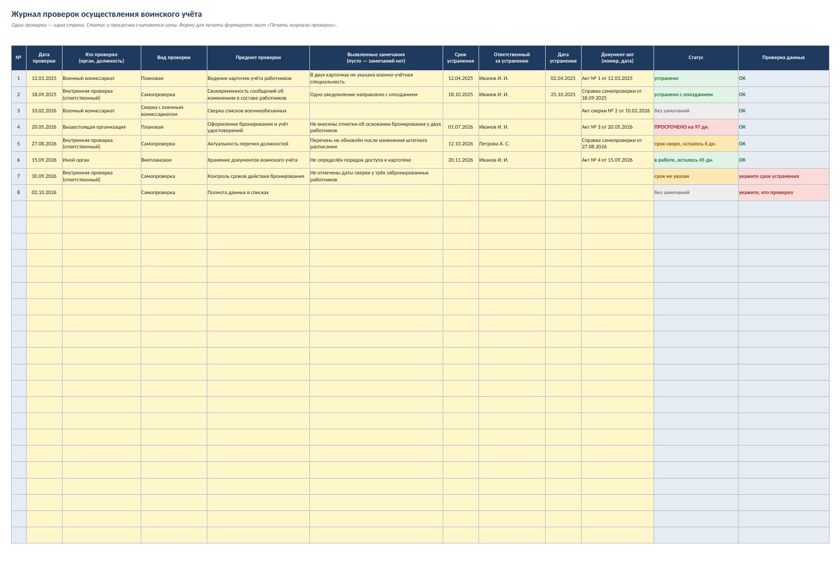
Task: Click the 'Вышестоящая организация' cell
Action: point(101,127)
